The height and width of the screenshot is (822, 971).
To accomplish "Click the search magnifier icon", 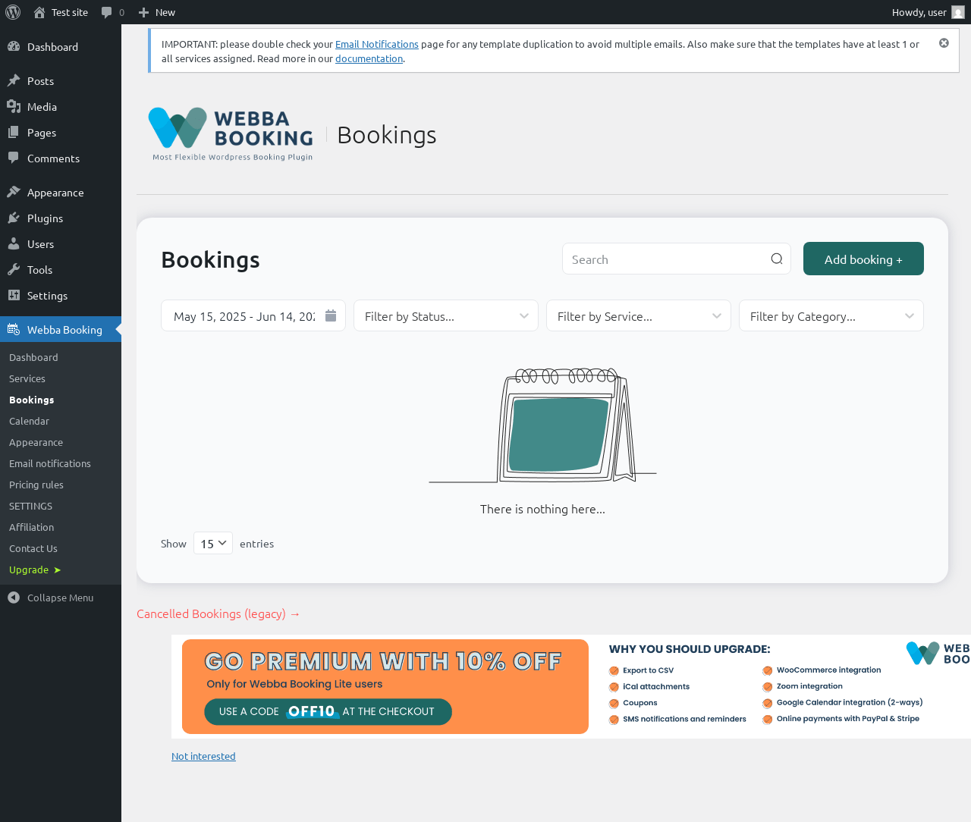I will [777, 259].
